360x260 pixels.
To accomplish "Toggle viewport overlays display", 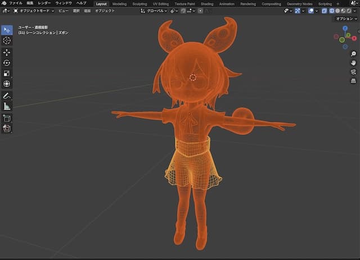I will coord(311,11).
